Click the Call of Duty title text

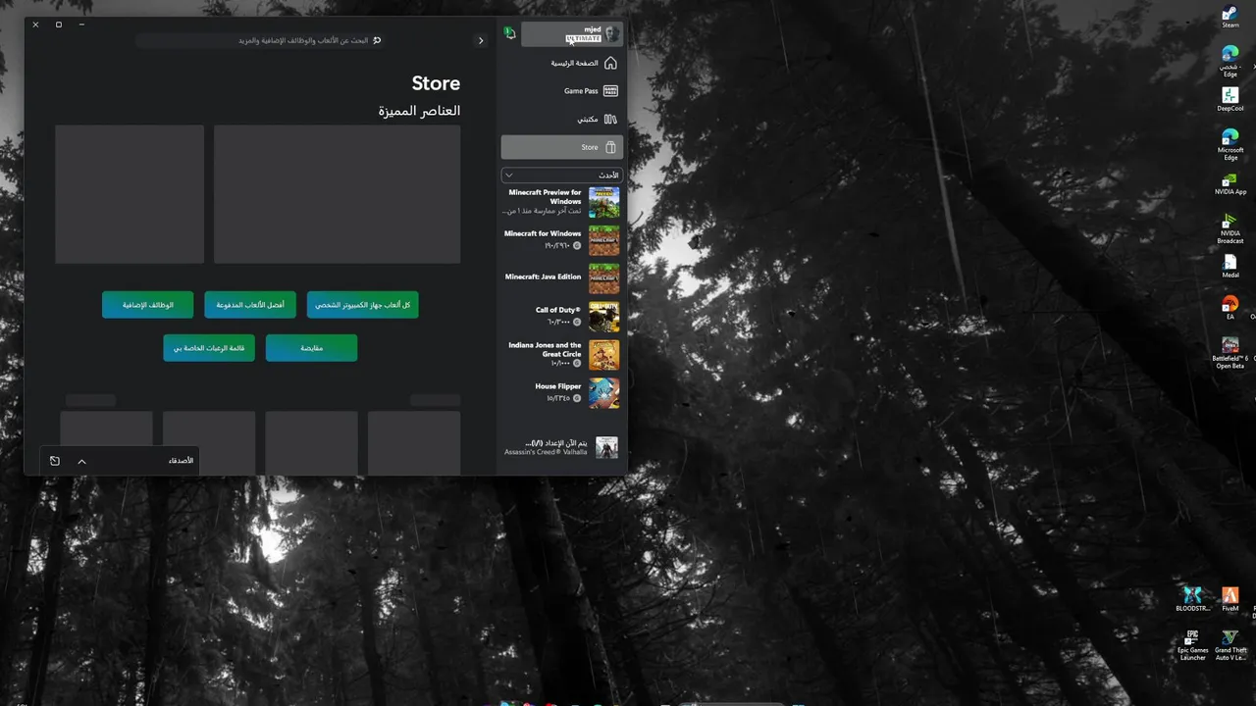[558, 310]
